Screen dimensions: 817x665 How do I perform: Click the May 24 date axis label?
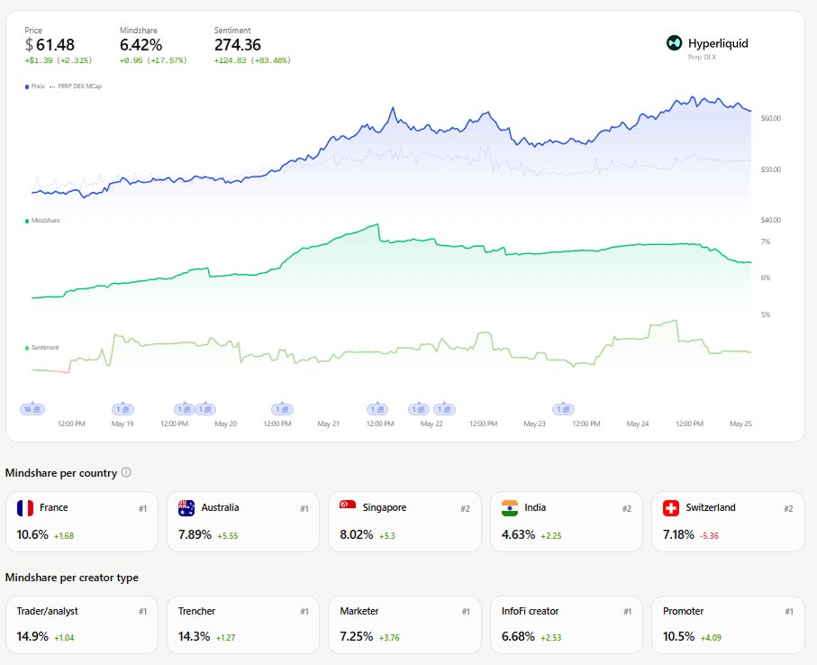[x=638, y=424]
